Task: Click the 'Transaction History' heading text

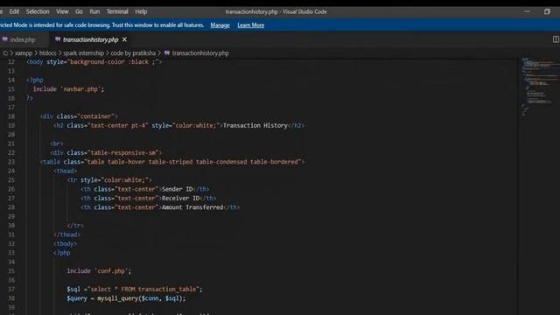Action: [255, 125]
